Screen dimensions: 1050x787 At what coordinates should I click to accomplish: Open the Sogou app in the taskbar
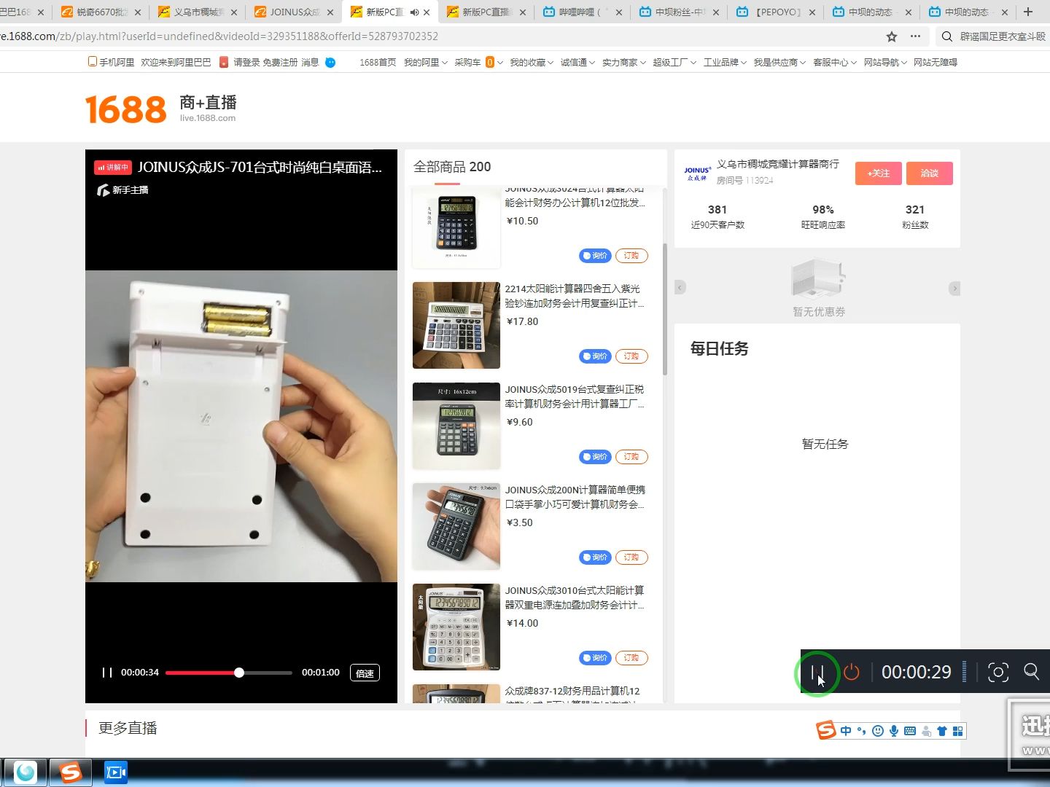click(x=71, y=772)
